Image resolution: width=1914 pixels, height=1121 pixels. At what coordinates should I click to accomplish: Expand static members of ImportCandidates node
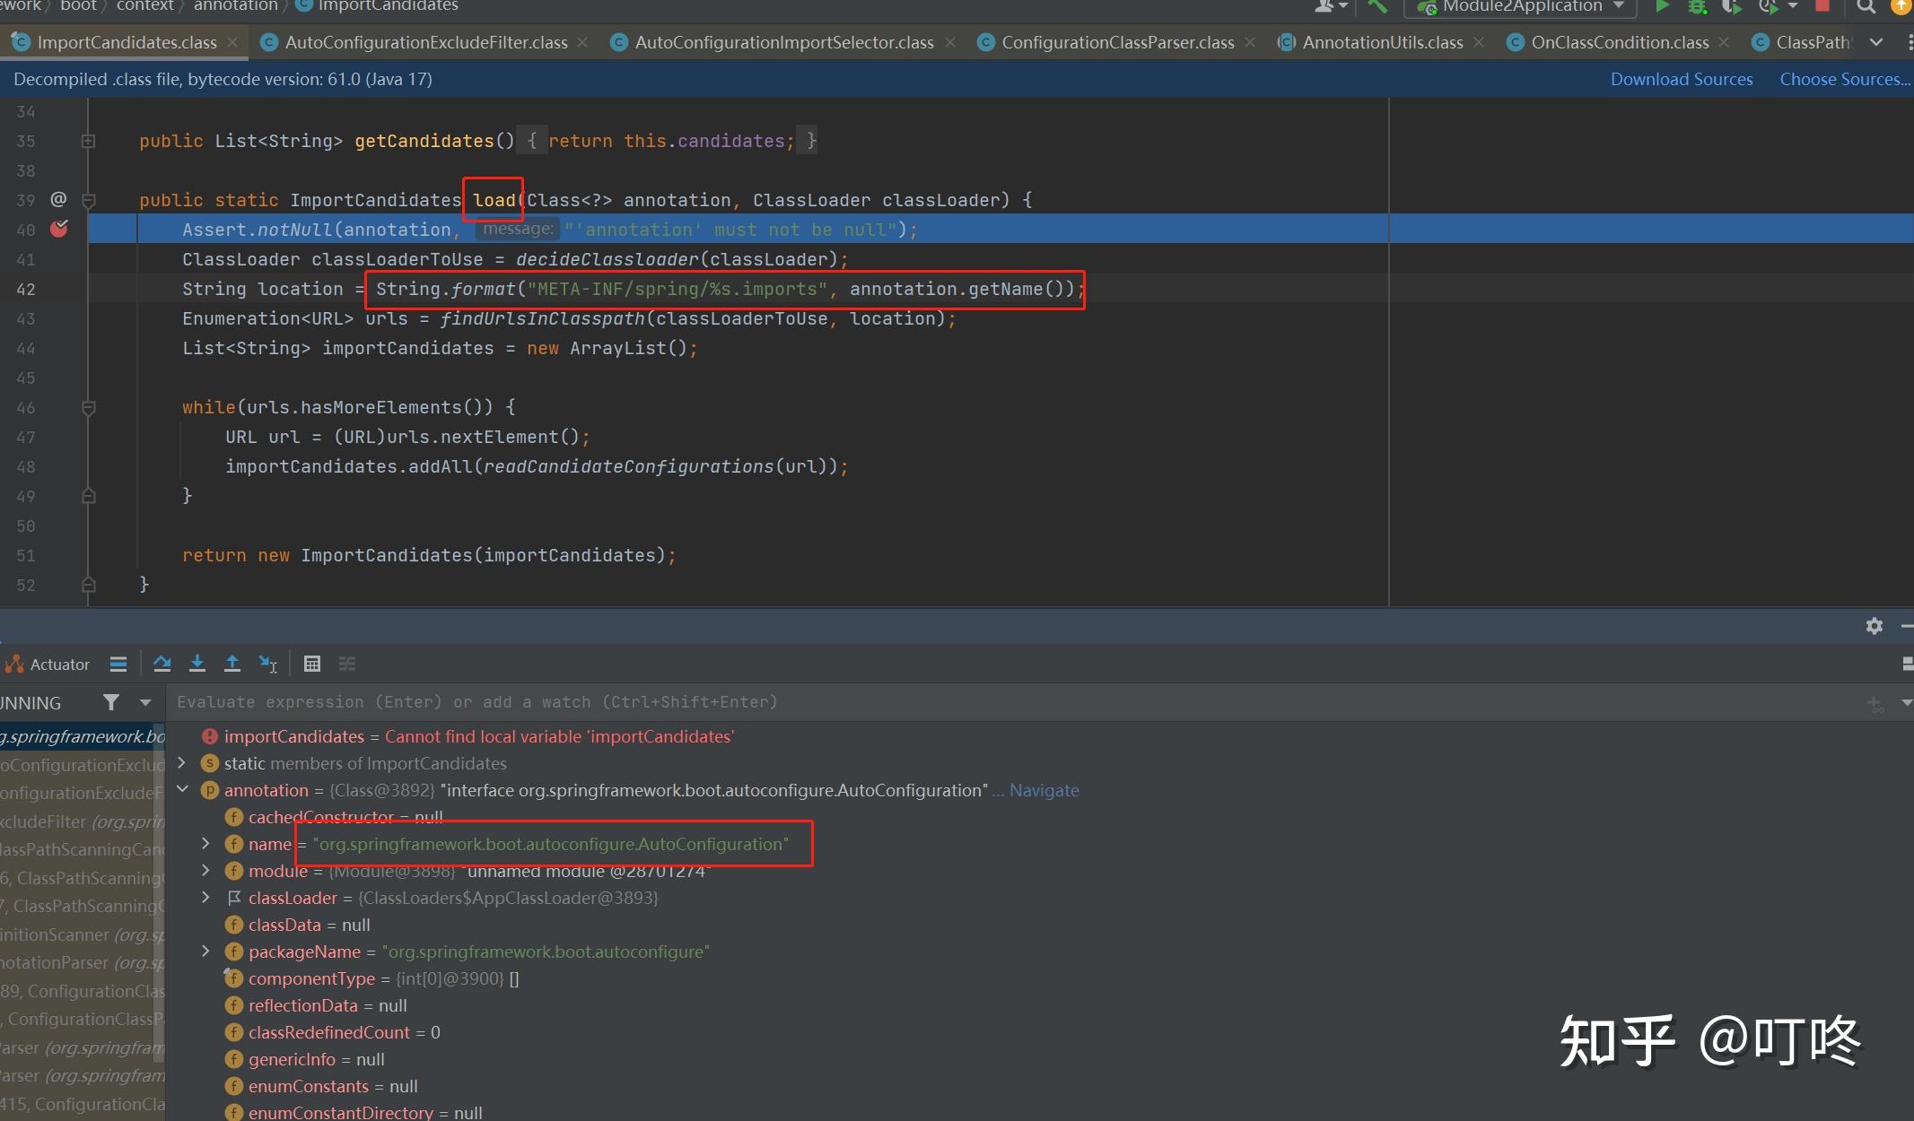[182, 763]
